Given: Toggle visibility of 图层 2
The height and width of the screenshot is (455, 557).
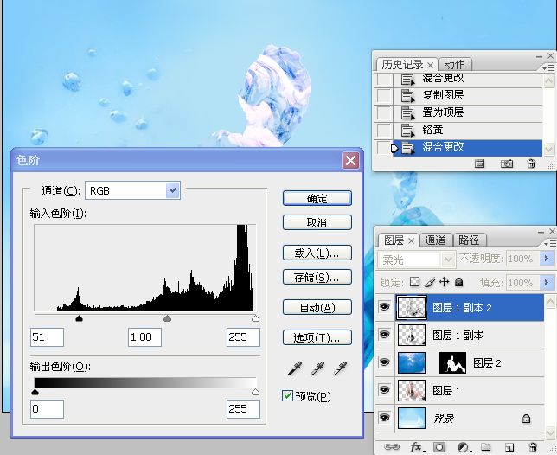Looking at the screenshot, I should click(x=385, y=362).
